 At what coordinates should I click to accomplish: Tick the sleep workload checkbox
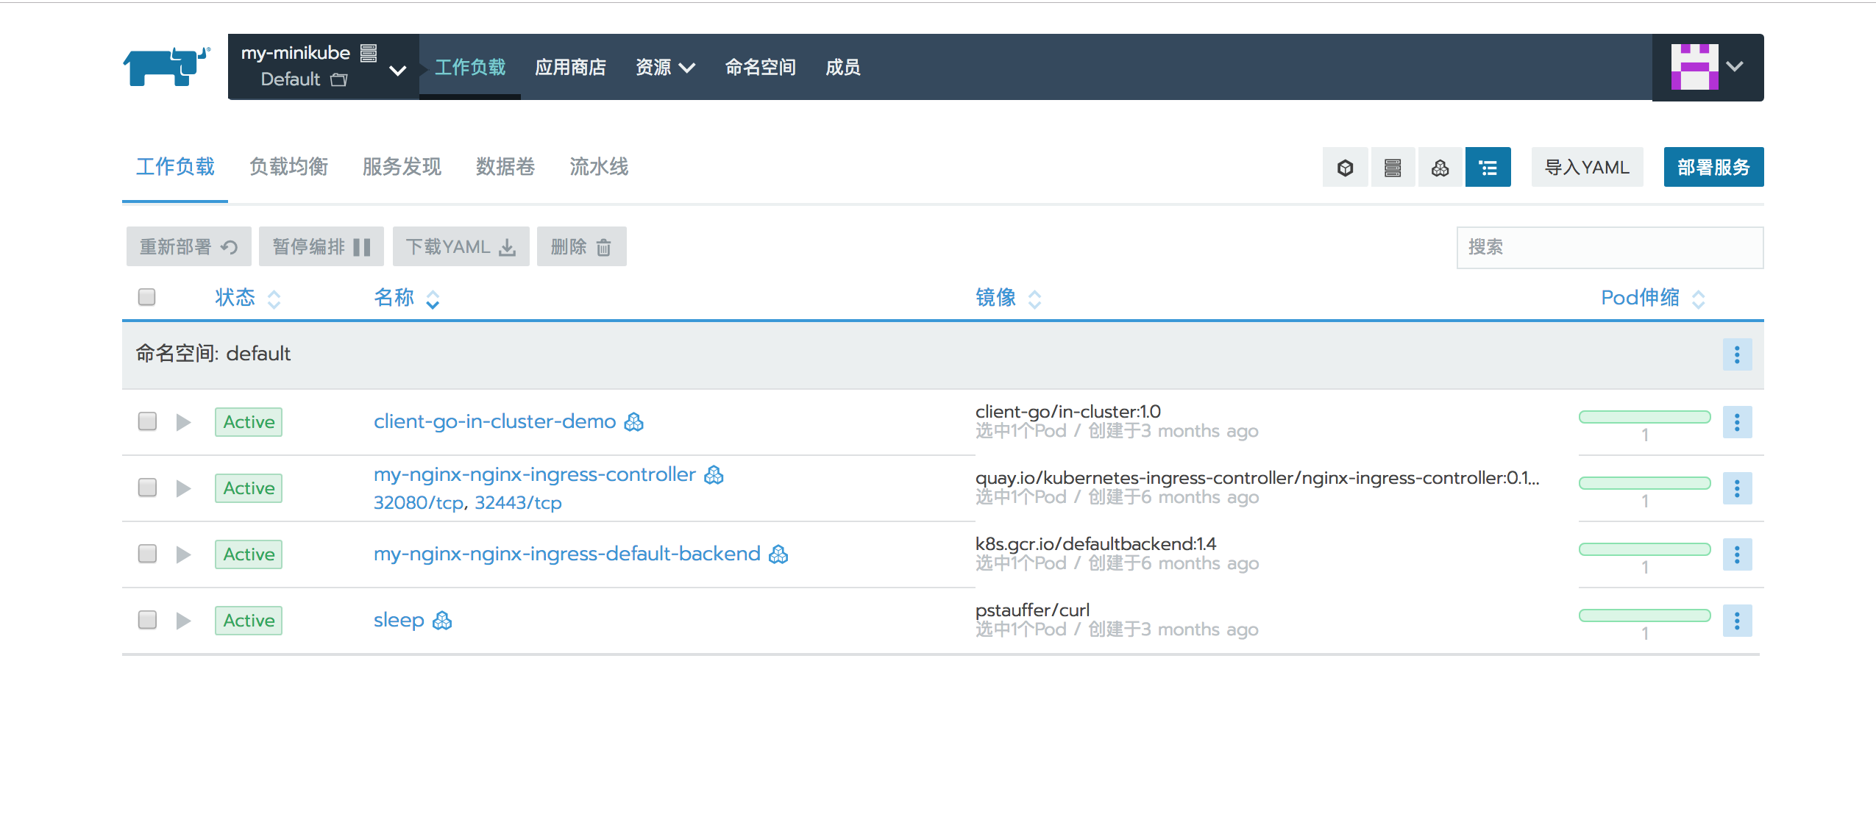147,620
